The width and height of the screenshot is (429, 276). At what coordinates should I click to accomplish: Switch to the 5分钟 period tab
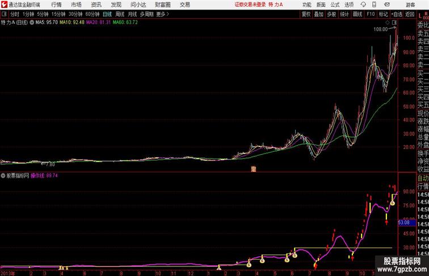coord(43,14)
